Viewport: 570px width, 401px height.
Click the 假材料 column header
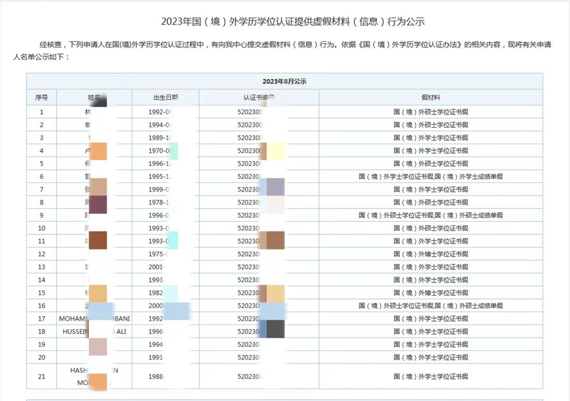point(431,97)
